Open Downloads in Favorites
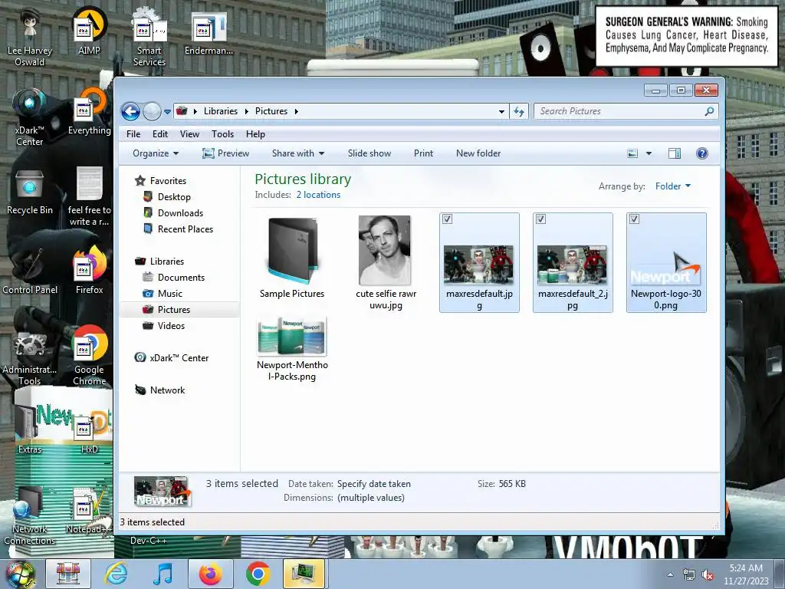This screenshot has height=589, width=785. 180,213
